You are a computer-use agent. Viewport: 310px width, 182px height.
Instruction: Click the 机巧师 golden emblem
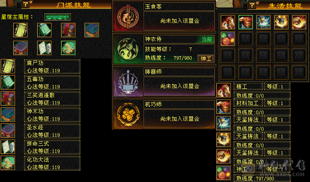point(128,114)
